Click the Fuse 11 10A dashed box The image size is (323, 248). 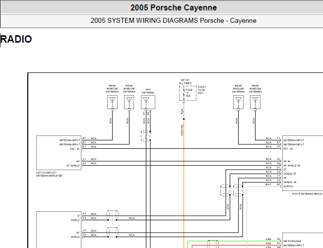[x=188, y=93]
